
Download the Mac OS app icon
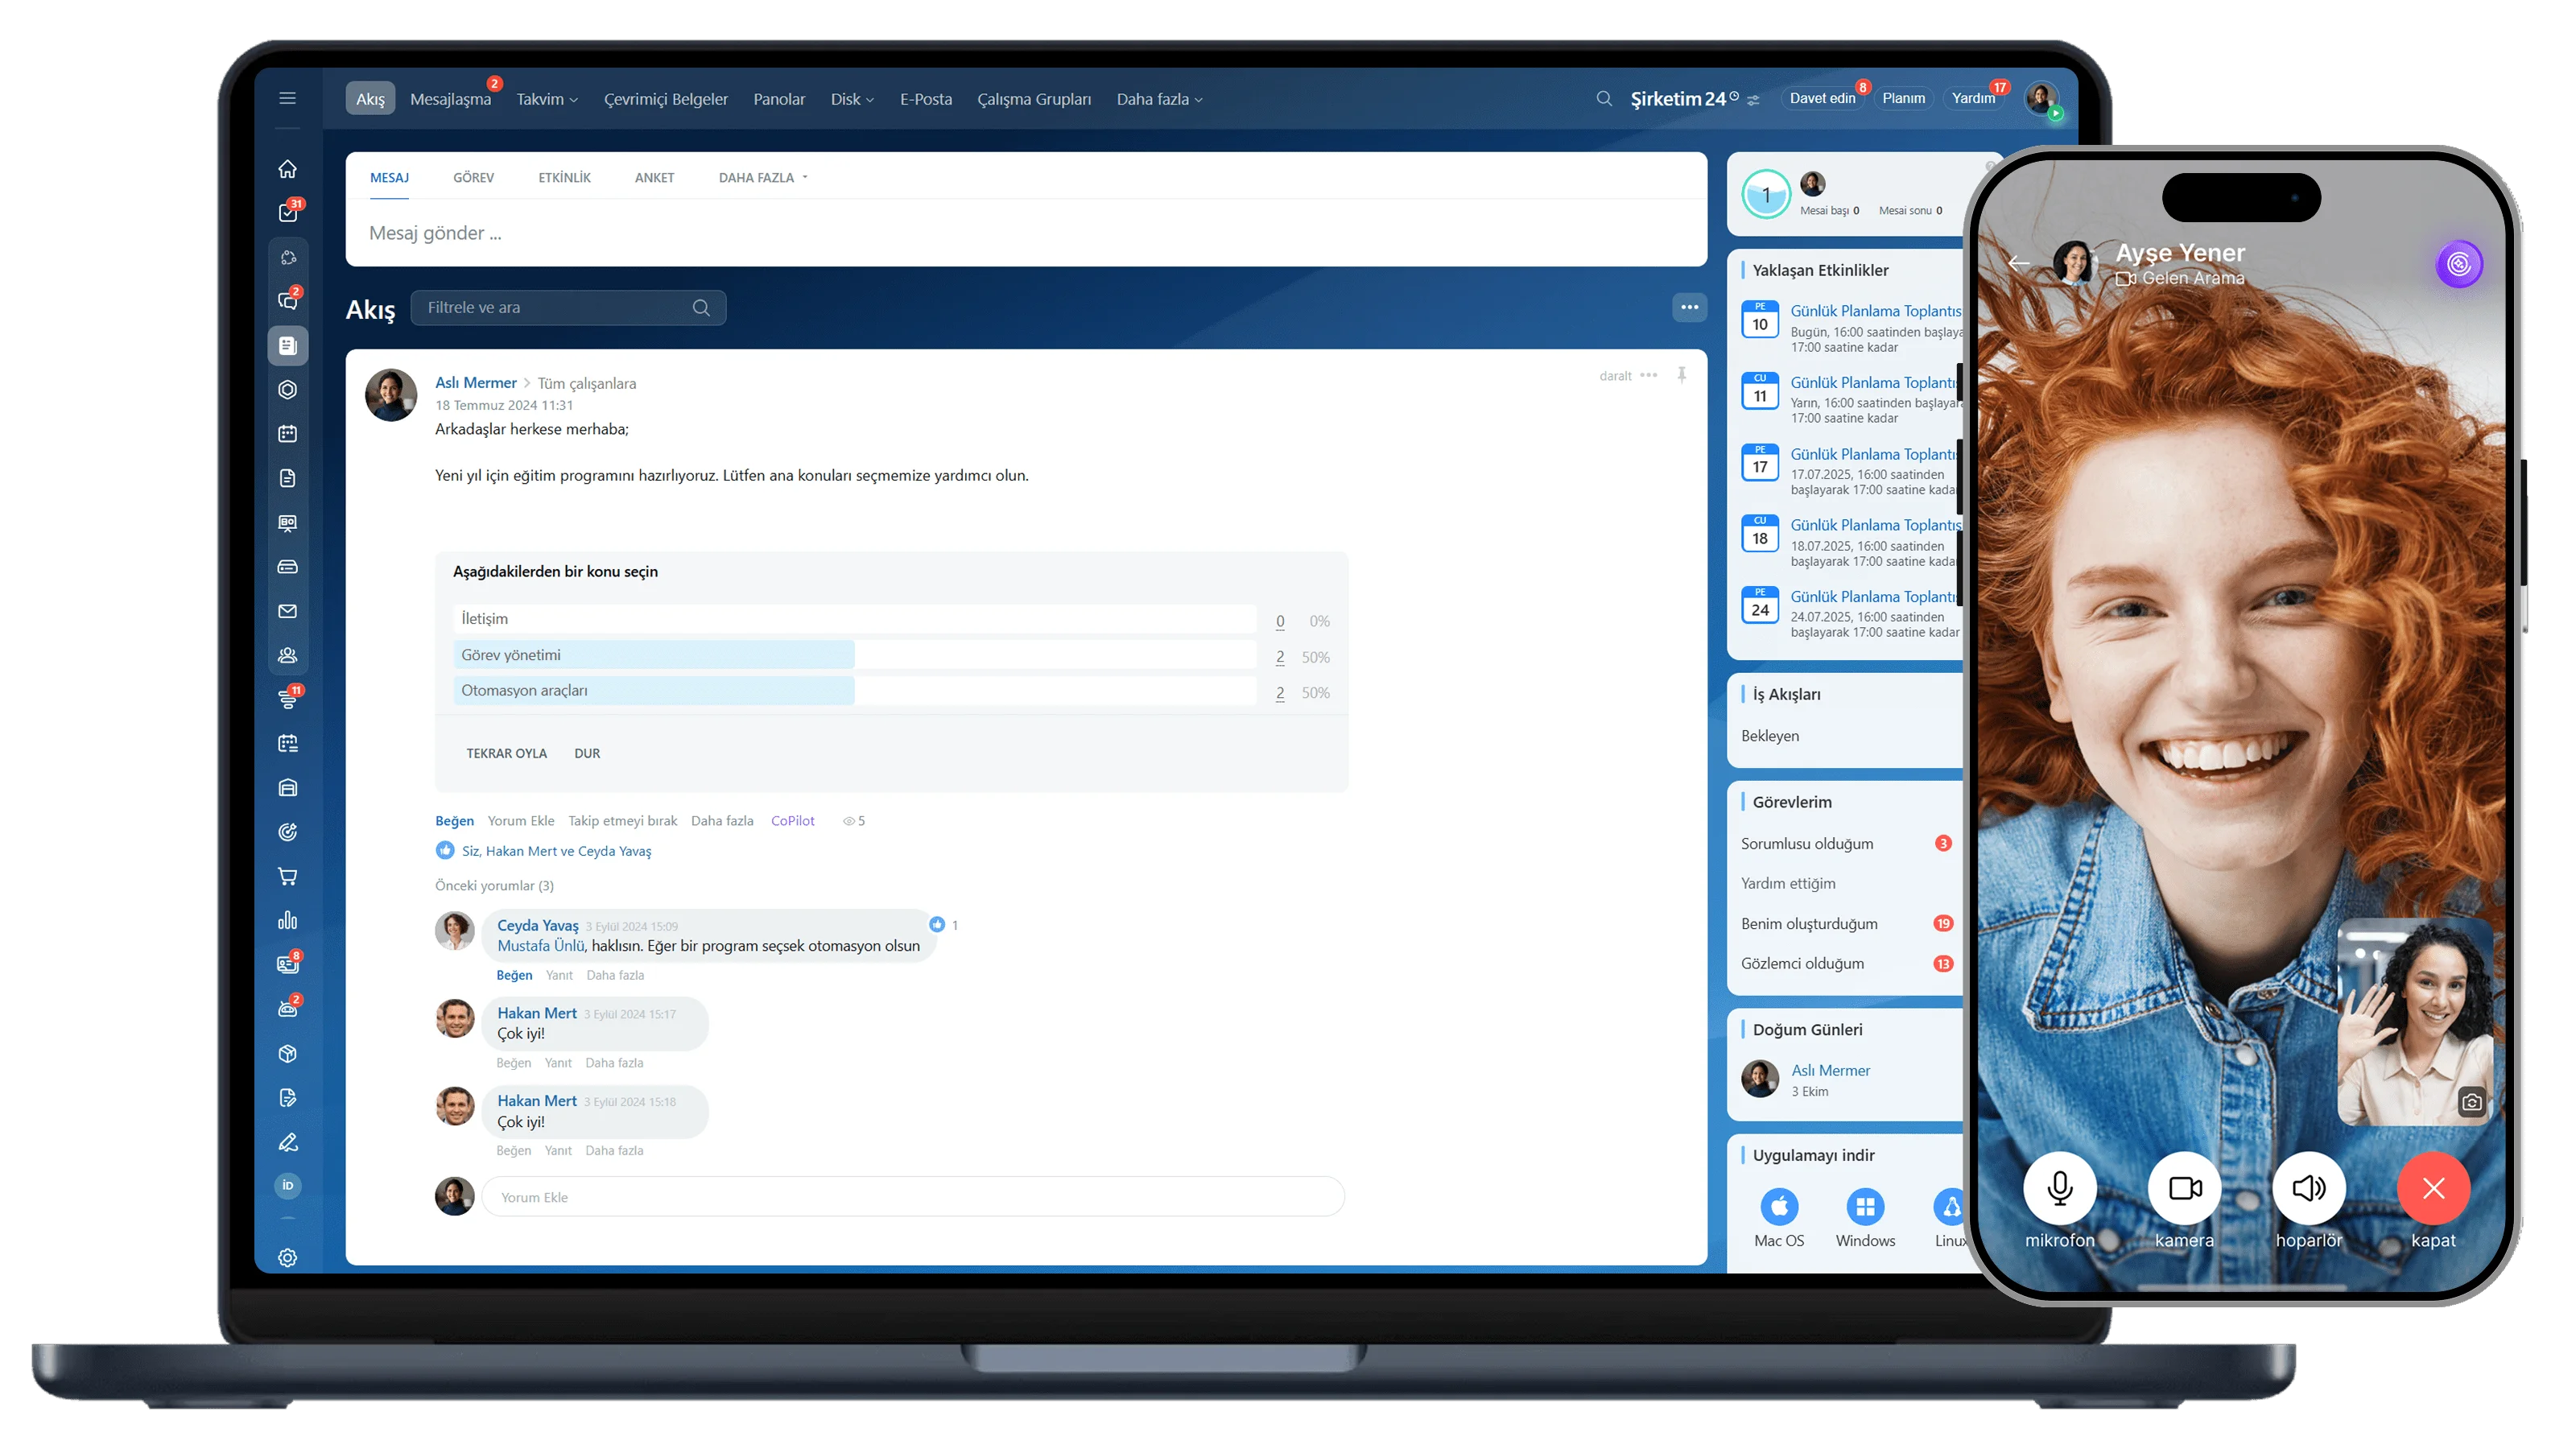click(1779, 1207)
